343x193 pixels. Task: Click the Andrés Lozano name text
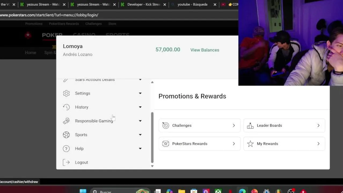[x=78, y=54]
